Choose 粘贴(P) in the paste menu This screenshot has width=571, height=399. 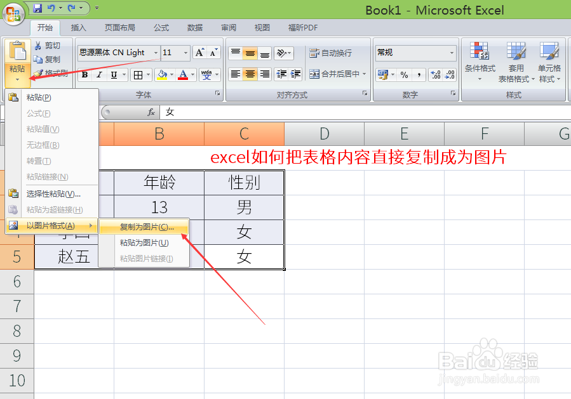pos(53,98)
